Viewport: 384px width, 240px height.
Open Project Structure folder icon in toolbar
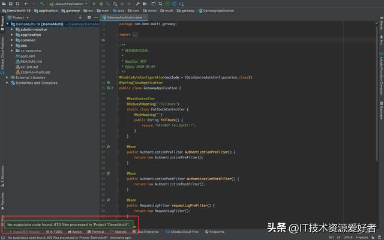[145, 4]
